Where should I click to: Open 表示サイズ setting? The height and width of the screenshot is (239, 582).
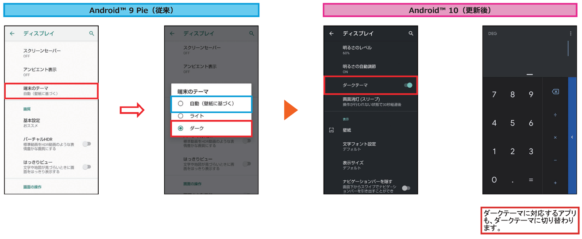[371, 165]
